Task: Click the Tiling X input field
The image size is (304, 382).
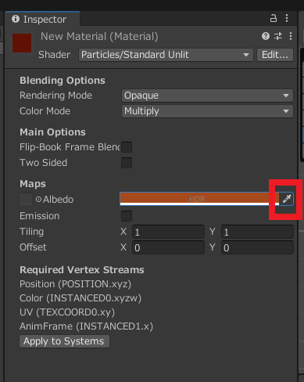Action: click(168, 232)
